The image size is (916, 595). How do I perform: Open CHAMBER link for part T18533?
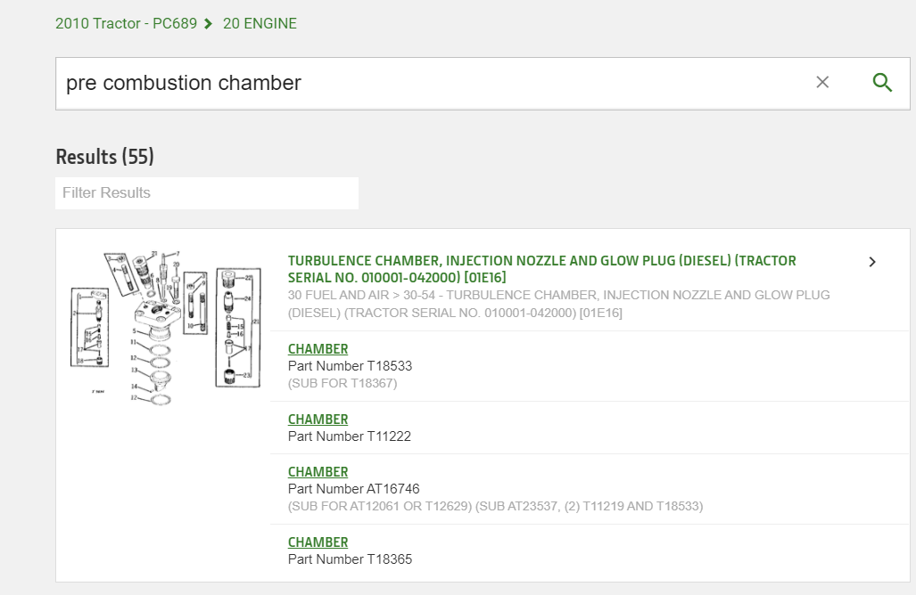318,349
